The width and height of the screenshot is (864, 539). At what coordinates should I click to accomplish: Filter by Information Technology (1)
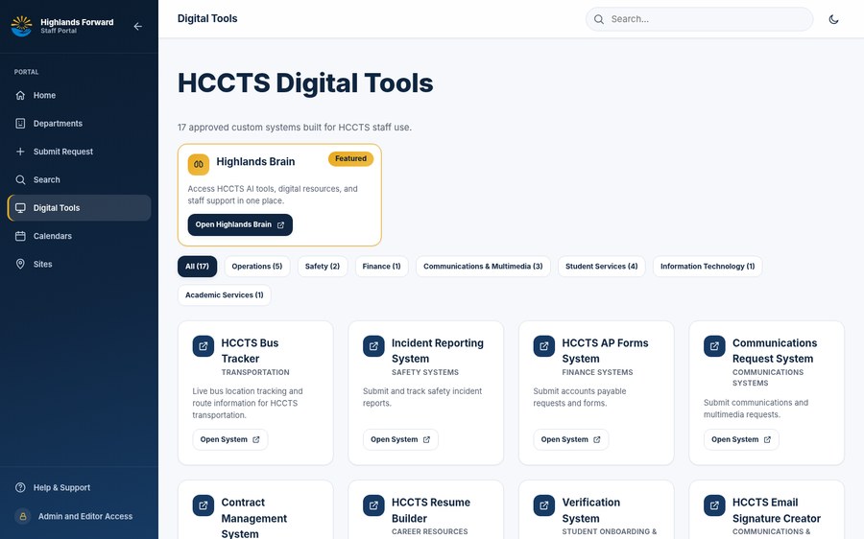708,266
